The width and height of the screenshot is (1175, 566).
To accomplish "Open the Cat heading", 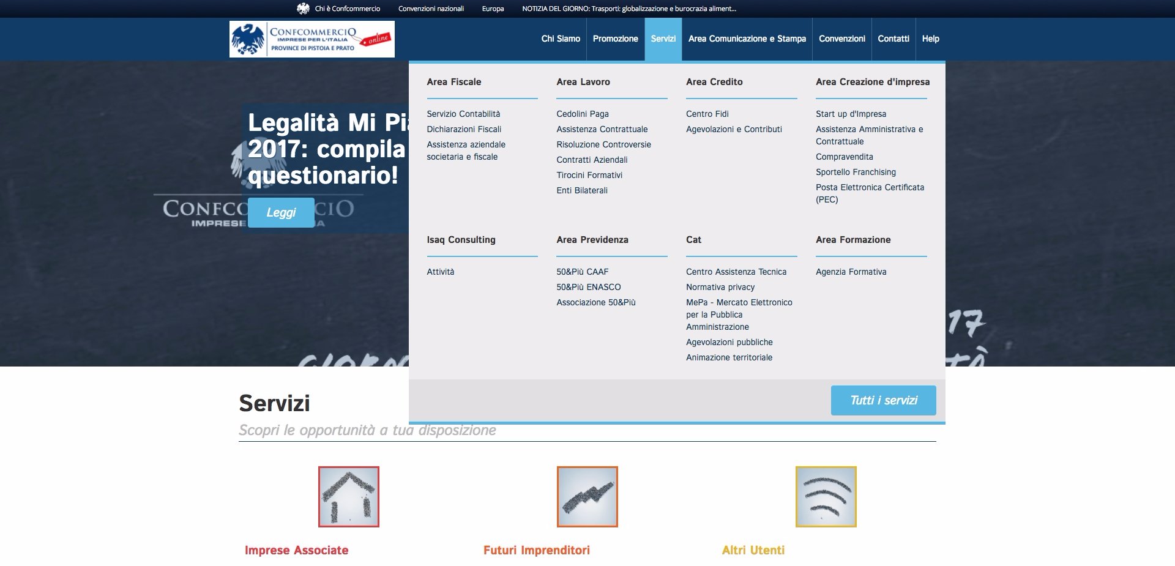I will click(693, 240).
